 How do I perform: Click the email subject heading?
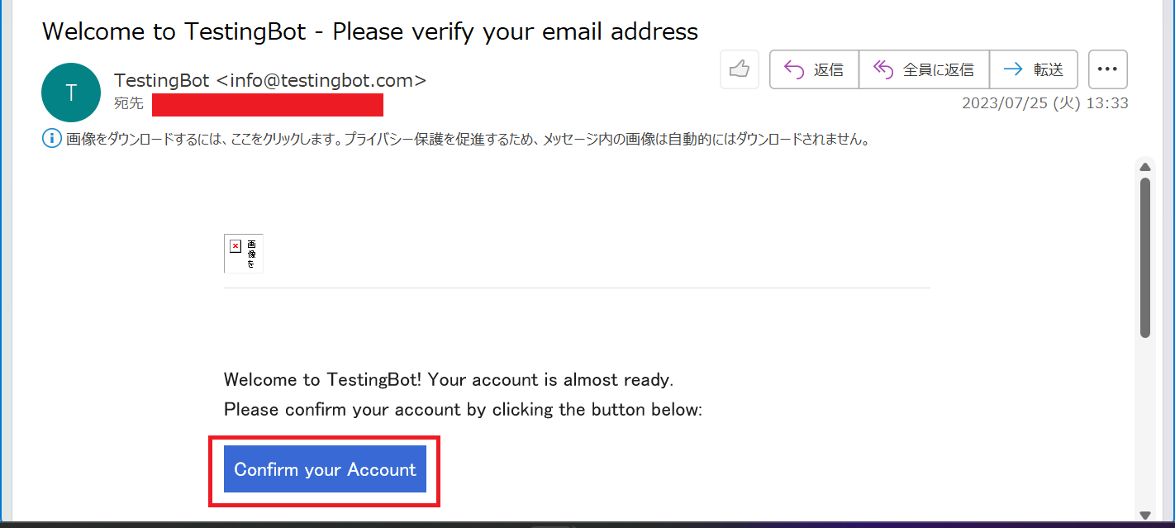point(370,31)
